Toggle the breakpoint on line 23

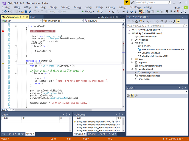point(3,31)
